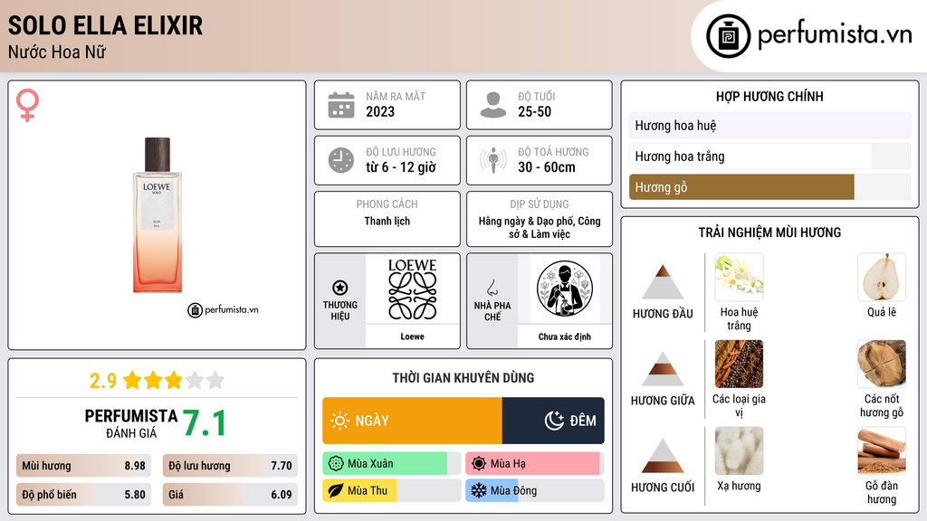Click the sillage person icon beside Độ toả hương
Viewport: 927px width, 521px height.
coord(493,160)
